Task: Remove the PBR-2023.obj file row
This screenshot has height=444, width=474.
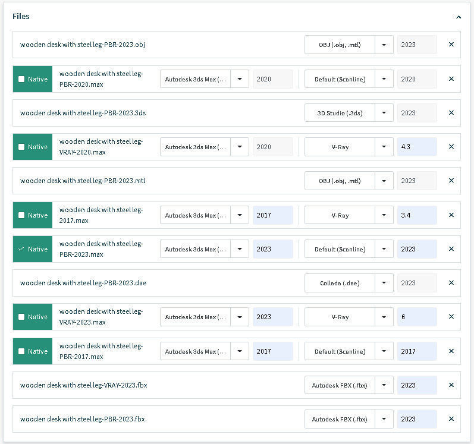Action: tap(451, 45)
